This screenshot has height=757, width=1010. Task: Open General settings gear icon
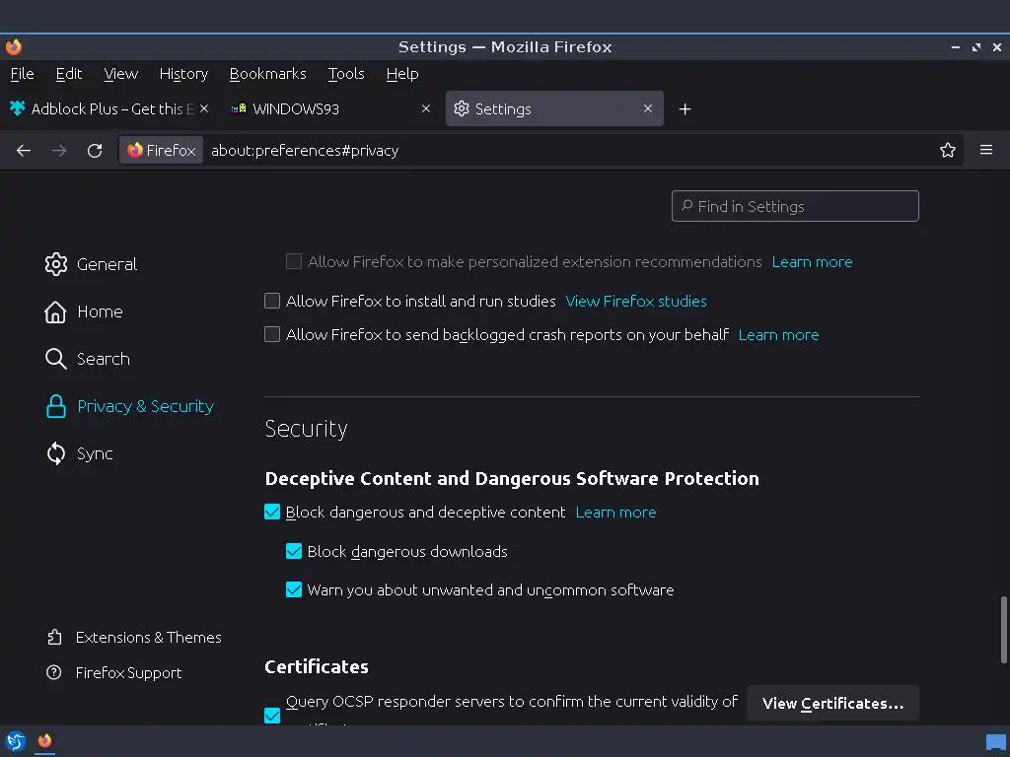click(x=56, y=264)
